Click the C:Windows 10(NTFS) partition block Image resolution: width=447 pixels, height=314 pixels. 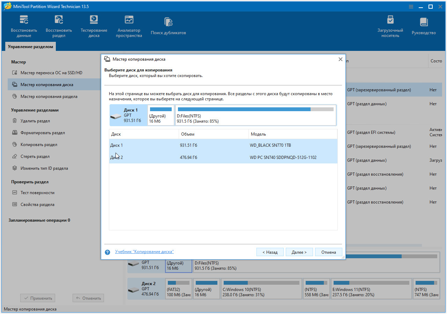(x=261, y=289)
